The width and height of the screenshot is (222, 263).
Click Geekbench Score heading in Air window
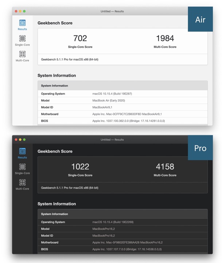tap(55, 23)
